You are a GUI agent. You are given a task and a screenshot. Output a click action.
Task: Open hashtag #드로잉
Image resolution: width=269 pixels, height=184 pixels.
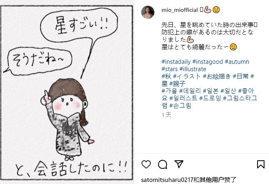(210, 99)
